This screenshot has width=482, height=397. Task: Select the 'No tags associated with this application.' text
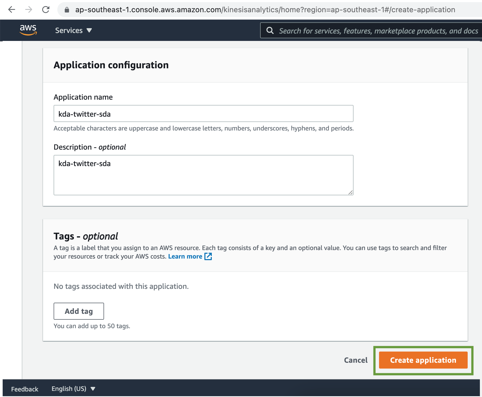pyautogui.click(x=121, y=286)
